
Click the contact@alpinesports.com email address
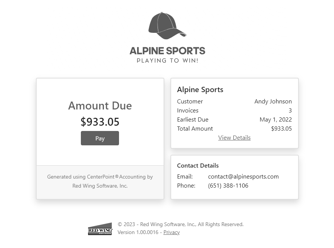tap(243, 177)
